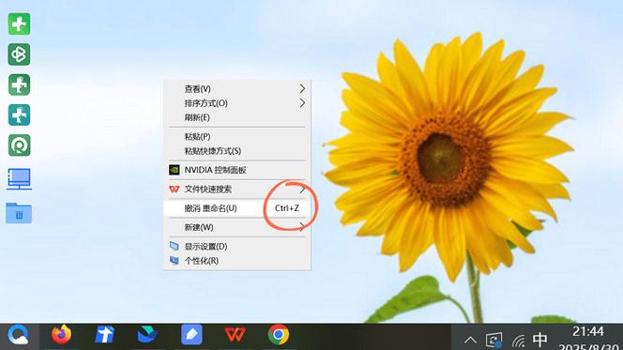Choose 刷新(E) from the context menu
This screenshot has height=350, width=623.
236,117
